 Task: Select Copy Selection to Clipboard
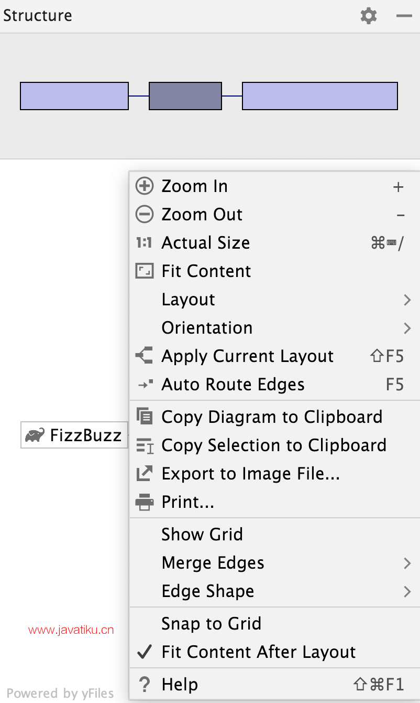click(274, 445)
